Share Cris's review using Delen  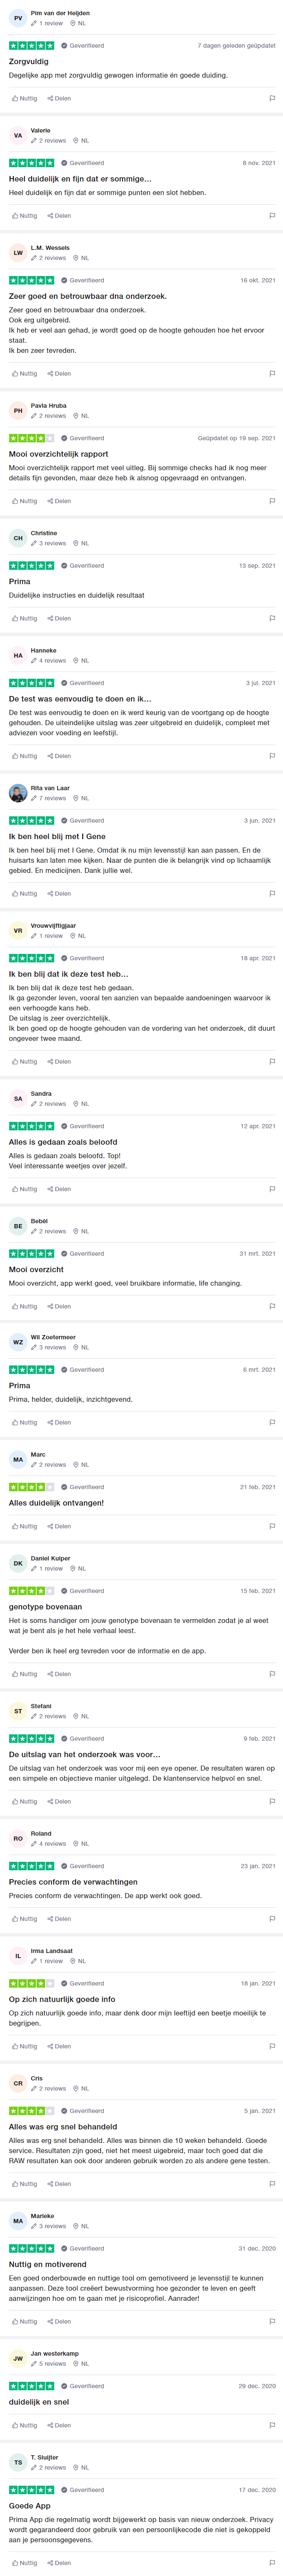pyautogui.click(x=59, y=2184)
